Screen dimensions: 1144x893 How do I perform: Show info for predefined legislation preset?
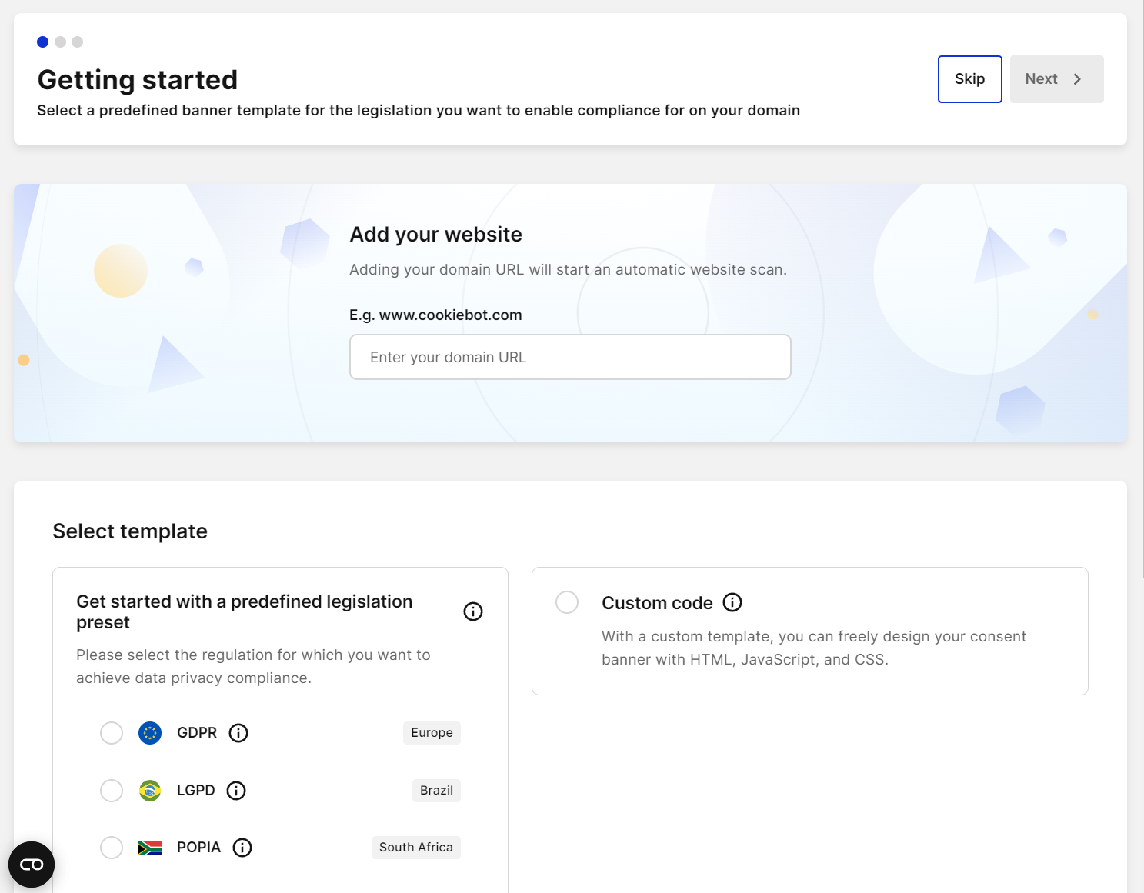[473, 611]
